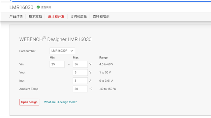
Task: Click the LMR16030 product title
Action: [x=21, y=7]
